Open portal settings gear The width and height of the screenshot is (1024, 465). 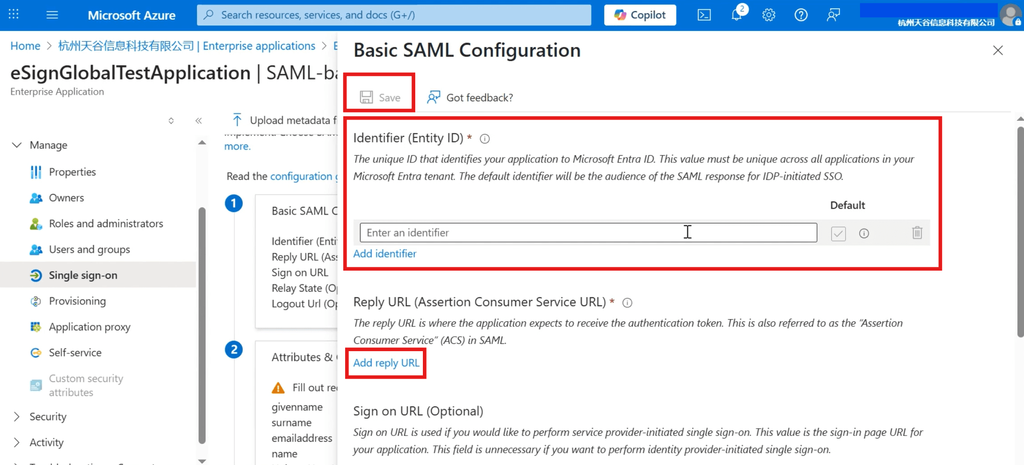[x=768, y=15]
